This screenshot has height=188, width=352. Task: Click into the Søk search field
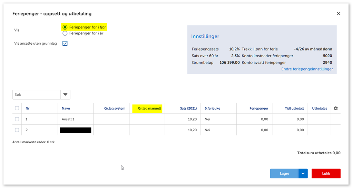pos(36,95)
